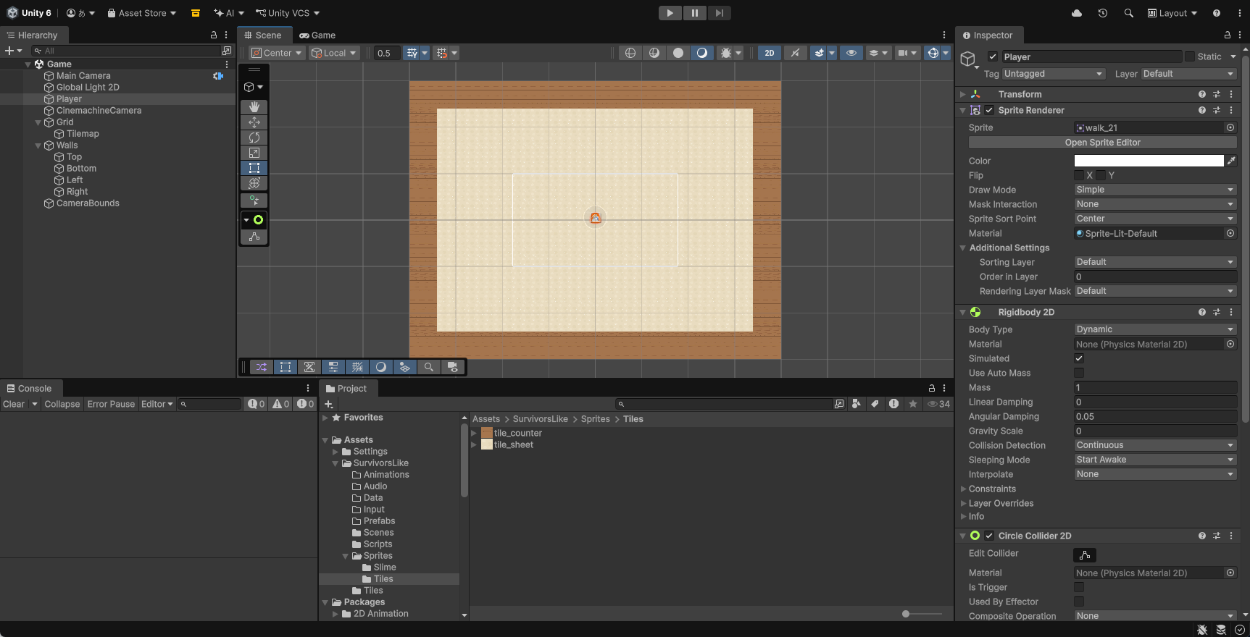
Task: Enable the Is Trigger checkbox
Action: (x=1079, y=587)
